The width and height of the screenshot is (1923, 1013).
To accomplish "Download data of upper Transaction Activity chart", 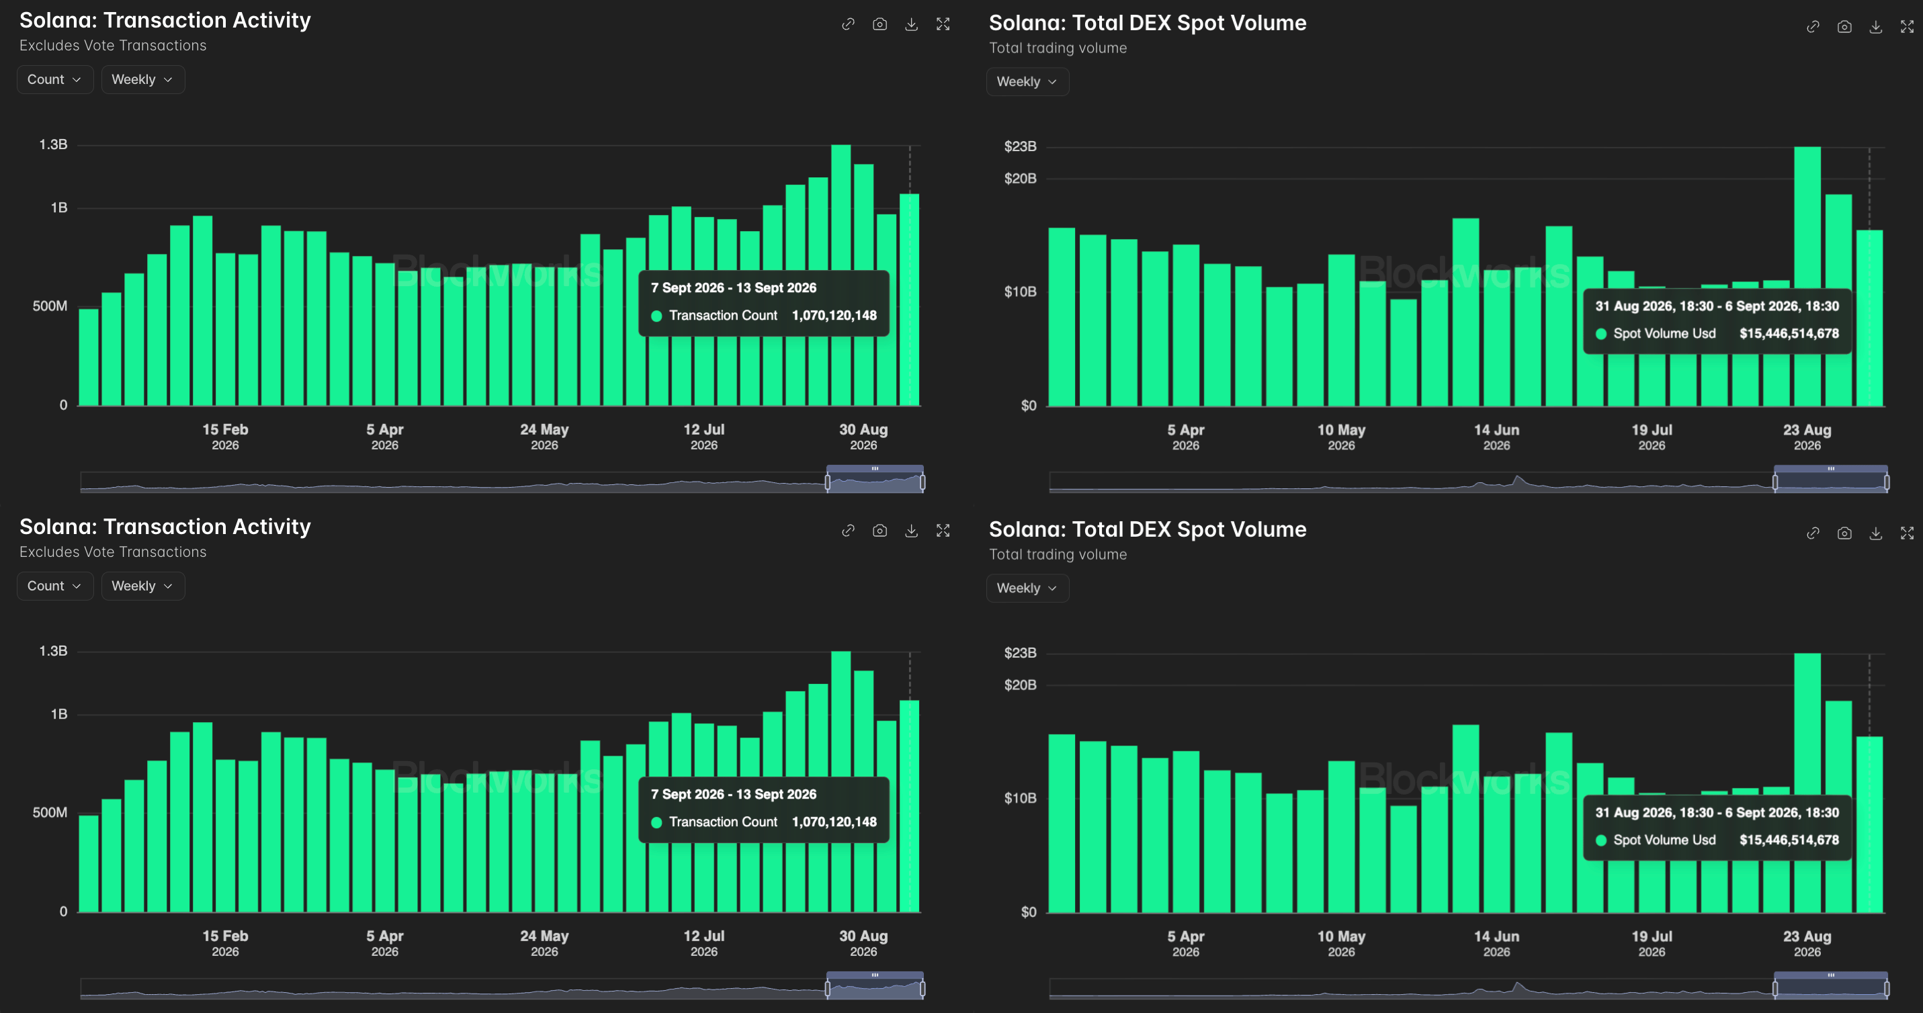I will click(x=912, y=25).
